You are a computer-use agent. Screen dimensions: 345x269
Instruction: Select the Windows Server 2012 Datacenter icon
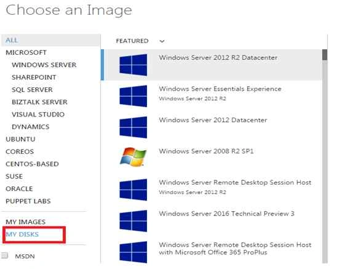pyautogui.click(x=133, y=127)
